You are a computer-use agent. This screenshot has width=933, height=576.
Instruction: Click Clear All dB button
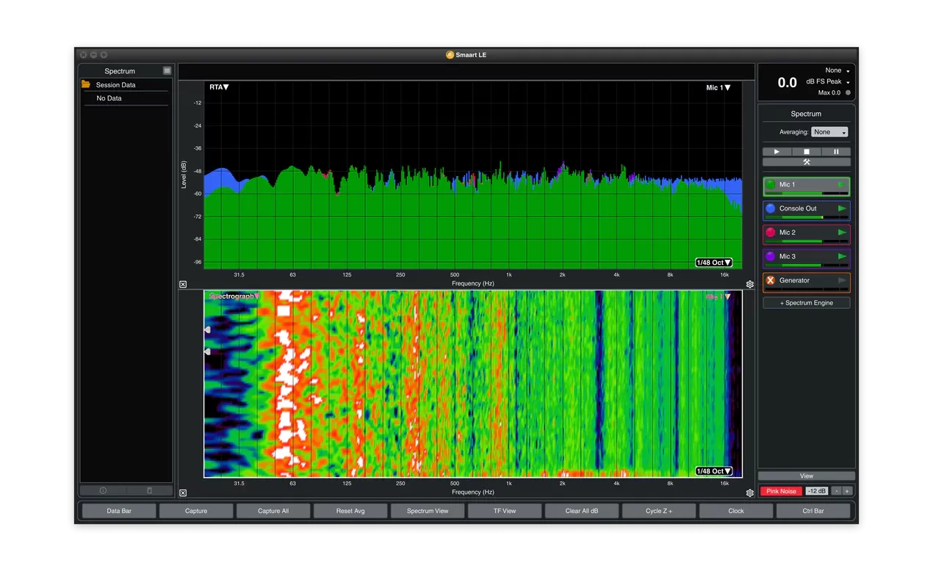(582, 511)
